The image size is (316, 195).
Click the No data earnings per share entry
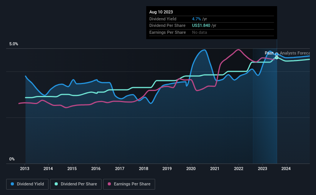click(199, 32)
